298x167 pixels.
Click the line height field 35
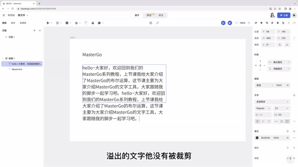[x=263, y=115]
